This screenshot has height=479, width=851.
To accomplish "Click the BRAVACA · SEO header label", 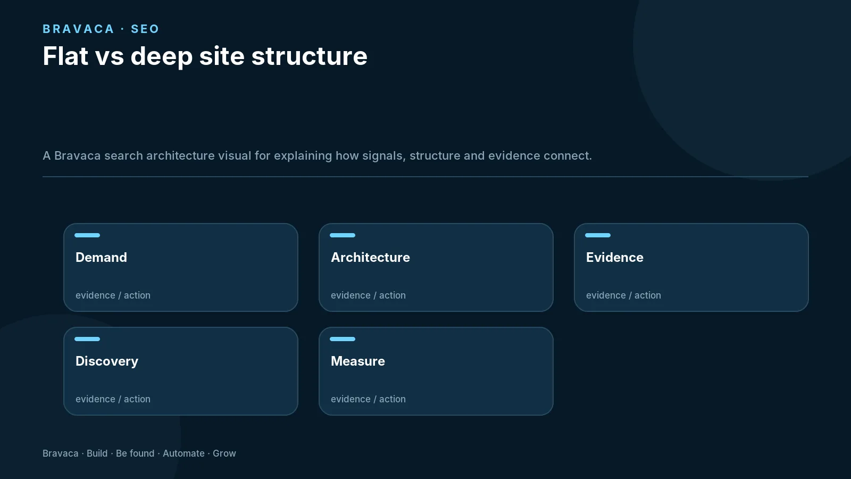I will click(101, 29).
